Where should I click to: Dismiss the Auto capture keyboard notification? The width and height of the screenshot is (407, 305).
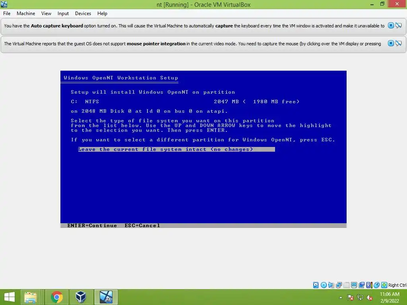point(391,25)
